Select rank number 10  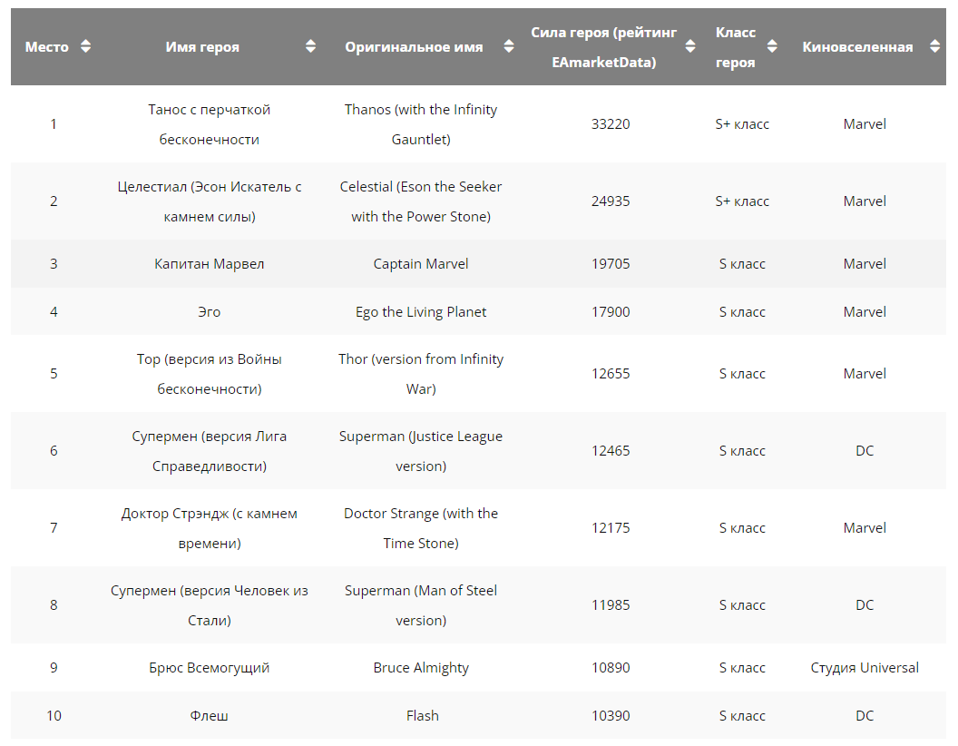(x=54, y=715)
